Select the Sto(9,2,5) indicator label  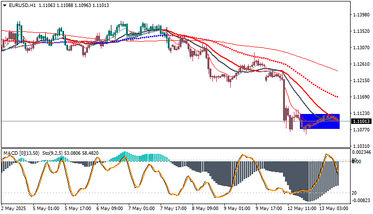point(52,153)
